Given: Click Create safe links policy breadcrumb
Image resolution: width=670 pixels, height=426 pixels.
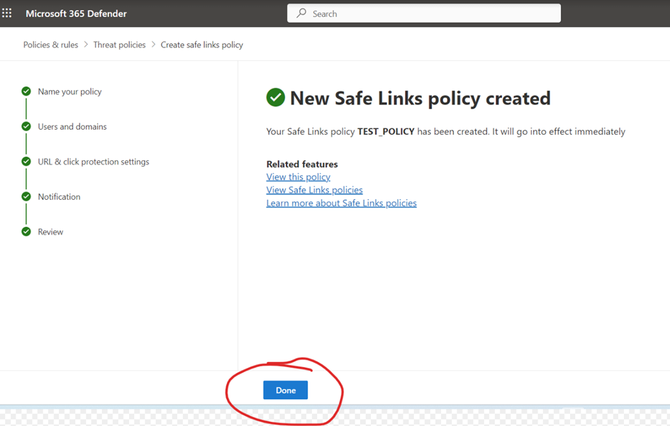Looking at the screenshot, I should (201, 45).
